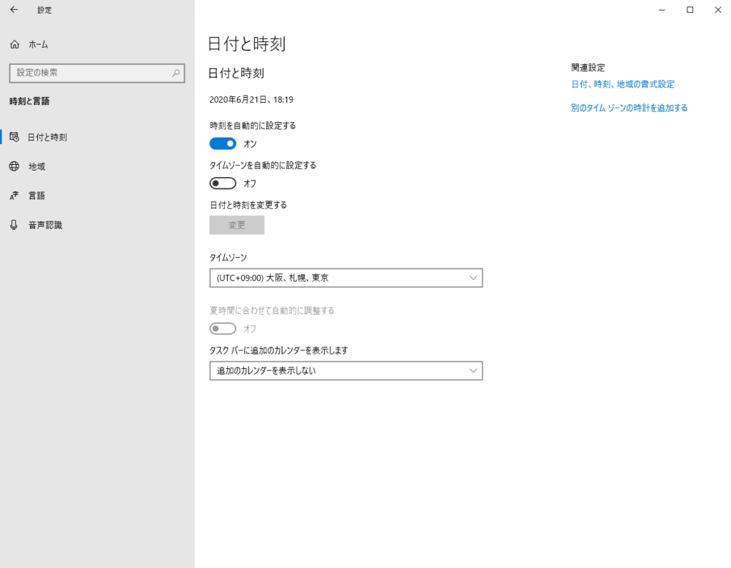Turn off 時刻を自動的に設定する toggle
Image resolution: width=731 pixels, height=568 pixels.
[223, 143]
